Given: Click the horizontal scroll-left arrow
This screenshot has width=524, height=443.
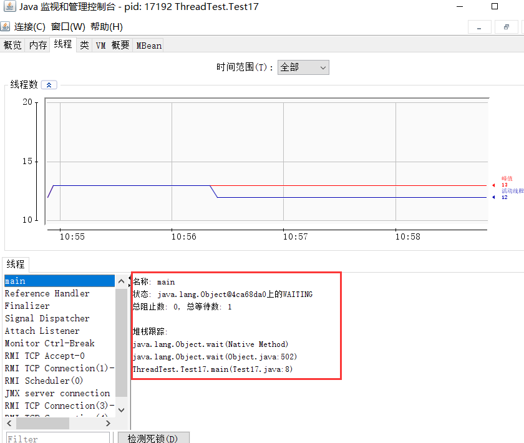Looking at the screenshot, I should 9,423.
